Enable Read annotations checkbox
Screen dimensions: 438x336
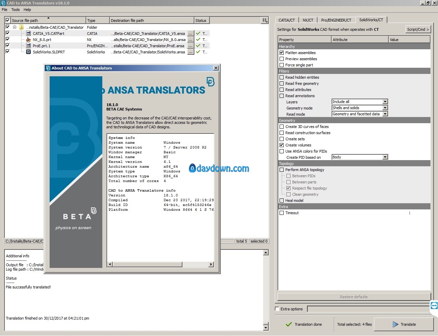click(x=282, y=96)
